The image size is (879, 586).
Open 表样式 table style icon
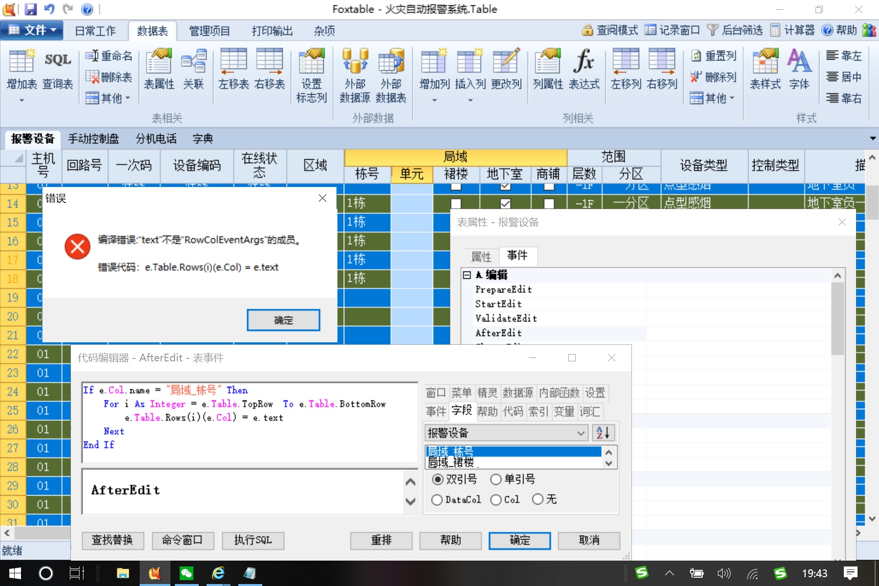click(x=765, y=68)
